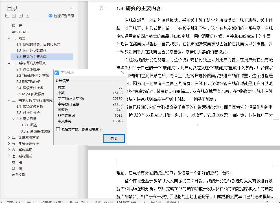
Task: Select highlighted 1.3 研究的主要内容 entry
Action: coord(41,57)
